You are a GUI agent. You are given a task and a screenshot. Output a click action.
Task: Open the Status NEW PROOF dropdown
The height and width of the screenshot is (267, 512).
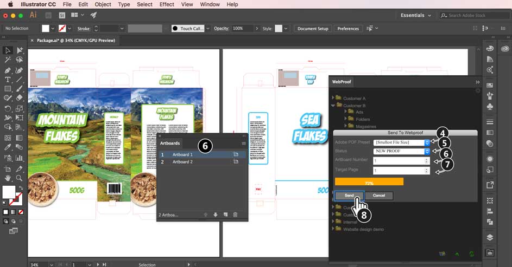click(427, 151)
